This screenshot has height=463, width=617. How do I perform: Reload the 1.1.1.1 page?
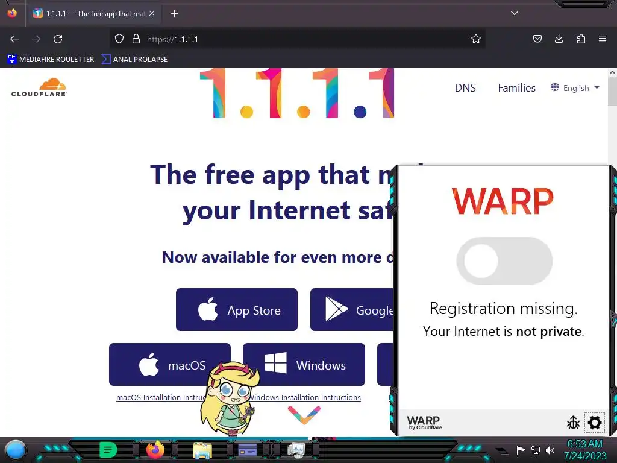[58, 39]
